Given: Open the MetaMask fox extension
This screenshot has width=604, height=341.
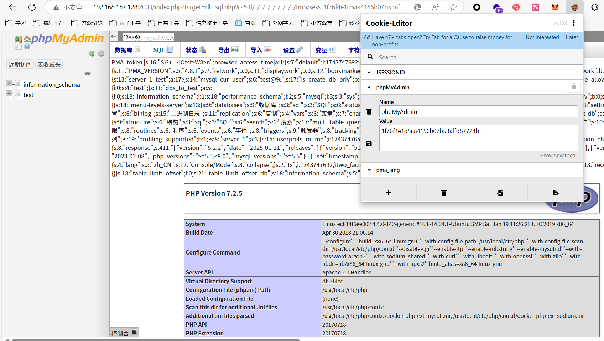Looking at the screenshot, I should [x=555, y=7].
